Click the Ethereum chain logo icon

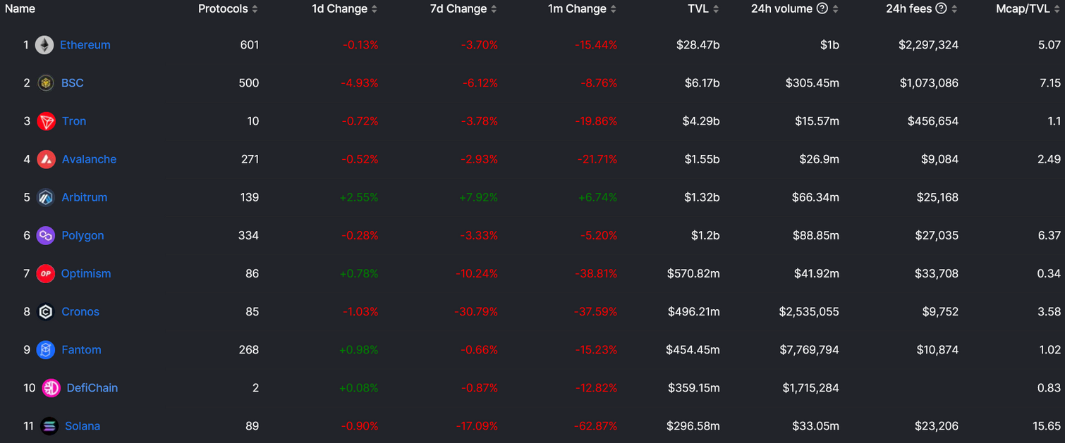pos(44,45)
